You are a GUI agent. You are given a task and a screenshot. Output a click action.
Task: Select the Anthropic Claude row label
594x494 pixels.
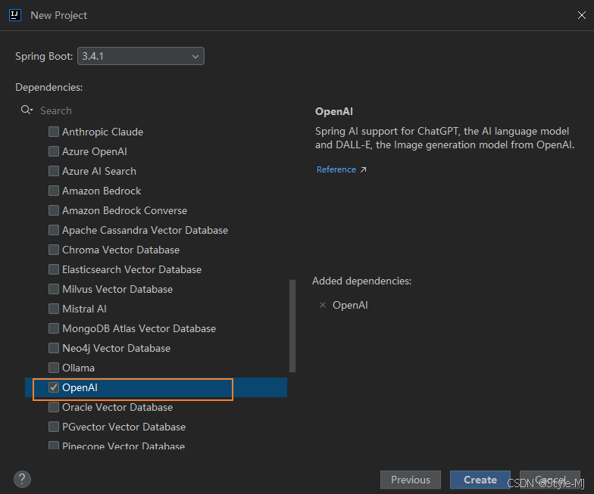click(103, 132)
